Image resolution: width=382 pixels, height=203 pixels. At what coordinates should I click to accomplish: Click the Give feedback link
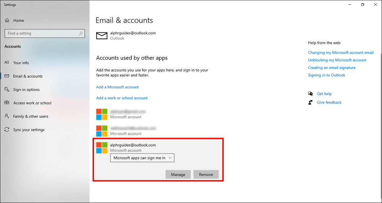pos(329,102)
